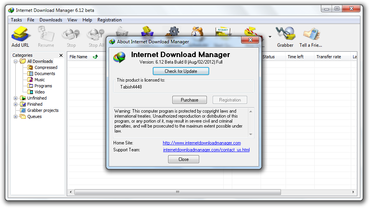Maximize the Internet Download Manager window

point(337,9)
